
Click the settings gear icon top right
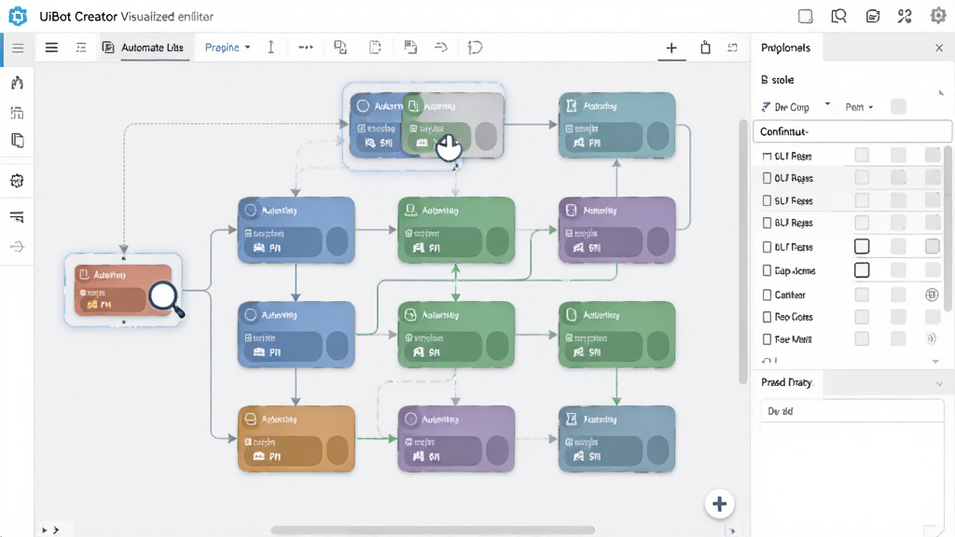point(938,16)
